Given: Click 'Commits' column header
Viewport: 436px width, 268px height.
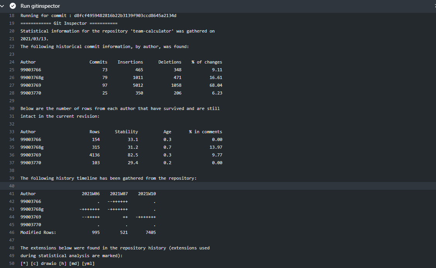Looking at the screenshot, I should (98, 62).
